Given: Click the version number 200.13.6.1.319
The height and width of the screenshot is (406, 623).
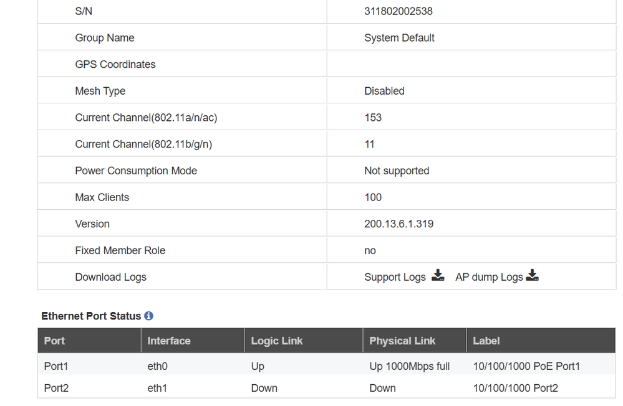Looking at the screenshot, I should pos(398,224).
